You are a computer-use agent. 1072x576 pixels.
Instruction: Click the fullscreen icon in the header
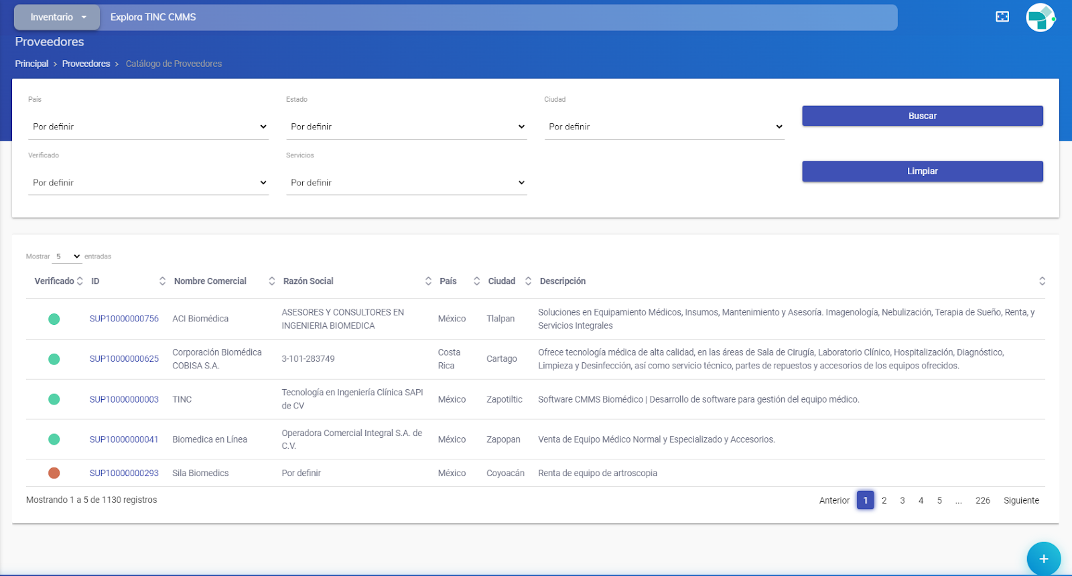[x=1002, y=17]
